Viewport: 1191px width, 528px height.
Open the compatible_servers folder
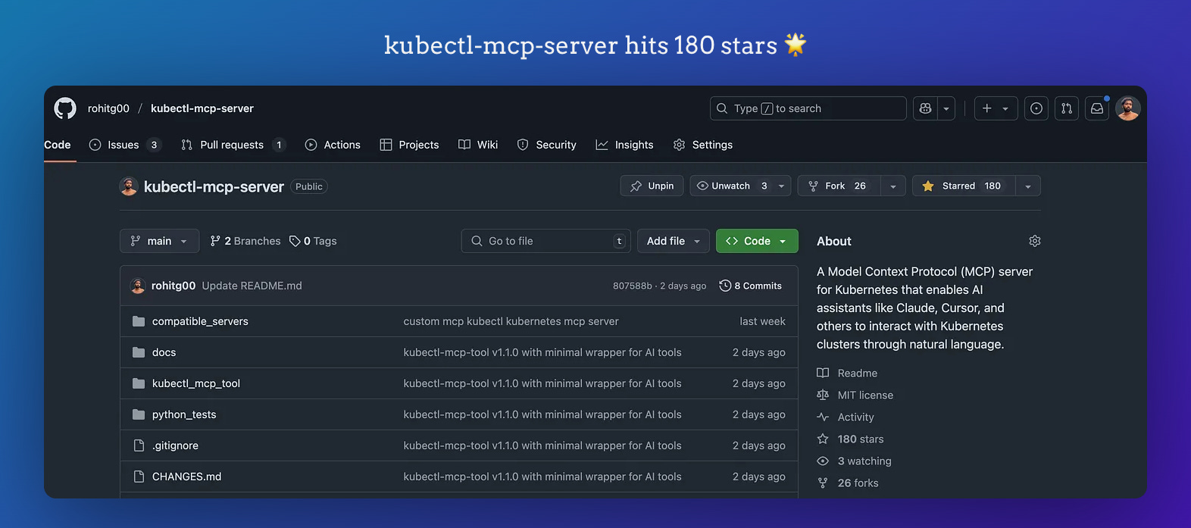tap(200, 321)
